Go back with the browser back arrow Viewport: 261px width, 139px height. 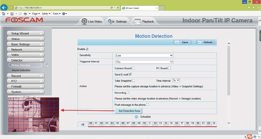pyautogui.click(x=4, y=8)
